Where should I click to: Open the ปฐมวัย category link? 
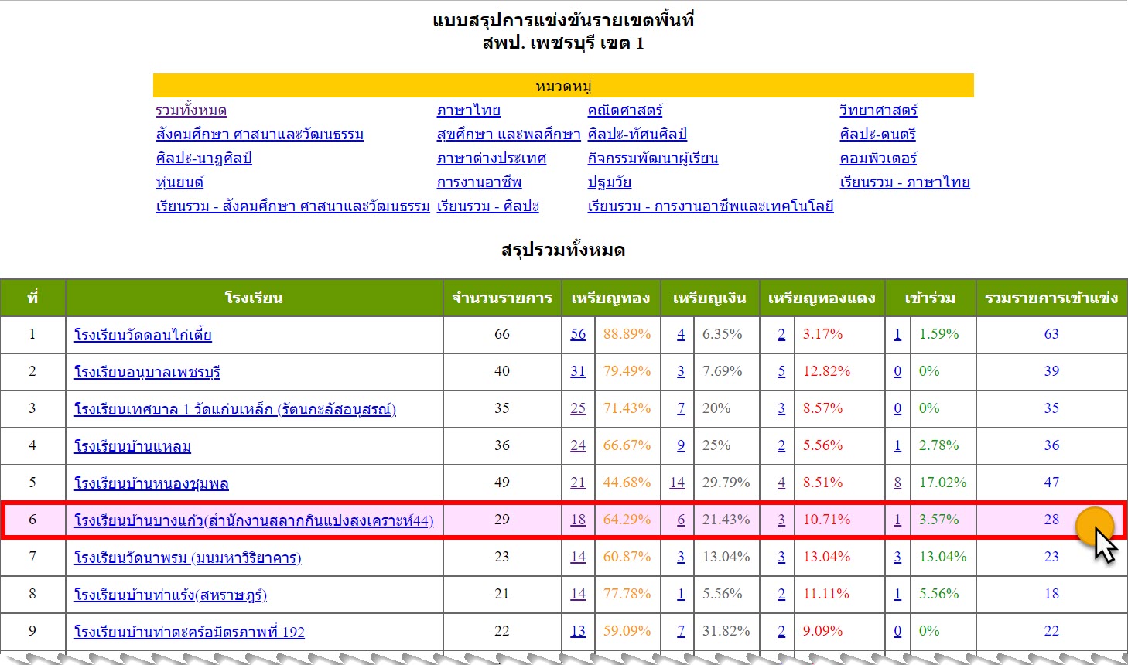[x=609, y=182]
